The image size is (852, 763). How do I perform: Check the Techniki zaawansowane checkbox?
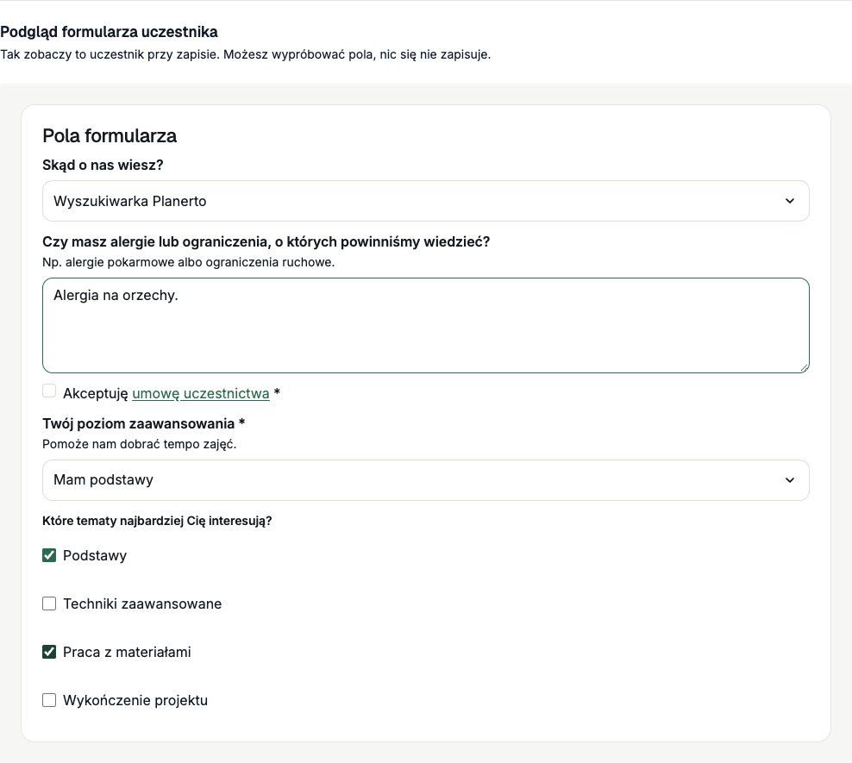[x=49, y=604]
